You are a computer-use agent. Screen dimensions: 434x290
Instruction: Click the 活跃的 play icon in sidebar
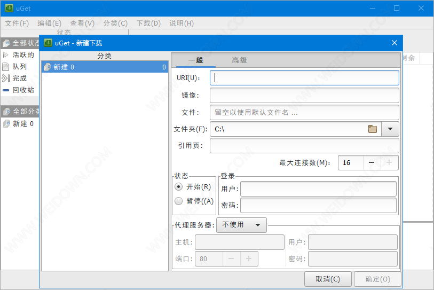(5, 55)
